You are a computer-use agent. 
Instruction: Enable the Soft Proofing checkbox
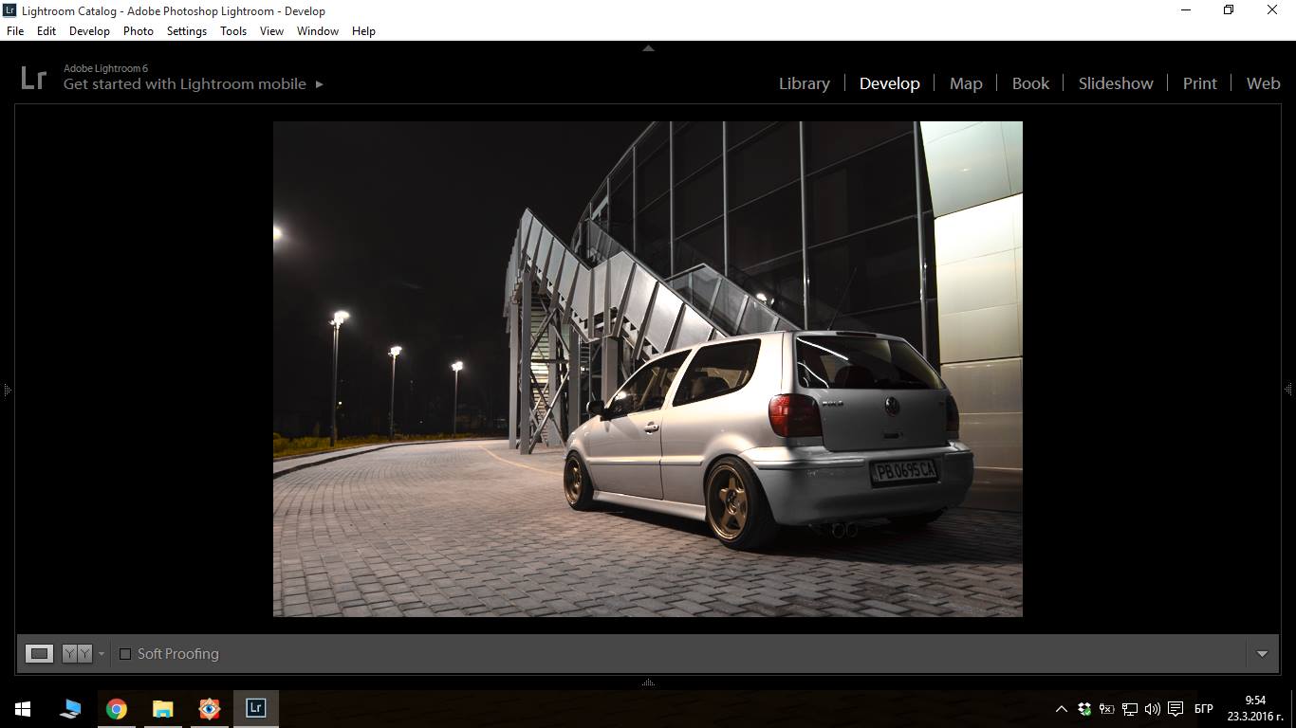click(x=125, y=654)
